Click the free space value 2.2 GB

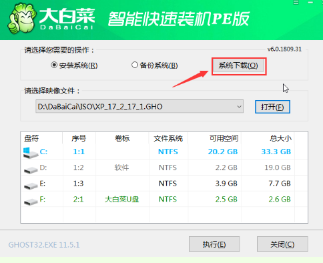point(226,168)
